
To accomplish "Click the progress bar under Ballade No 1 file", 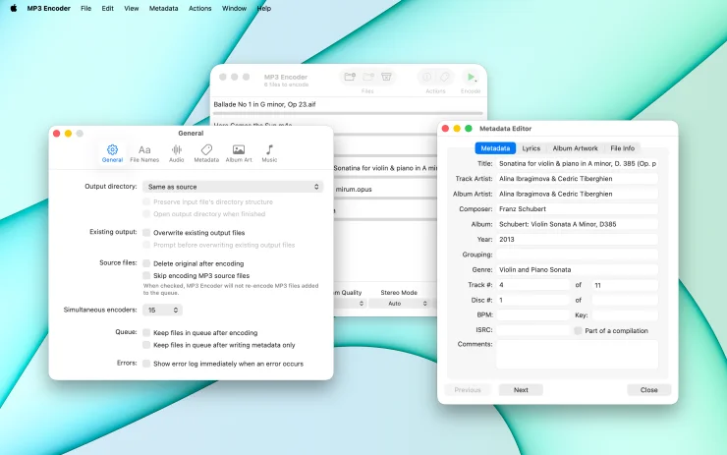I will (348, 113).
